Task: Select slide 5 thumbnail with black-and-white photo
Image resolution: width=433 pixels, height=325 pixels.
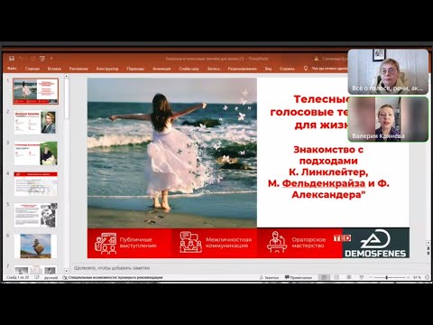Action: [x=35, y=215]
